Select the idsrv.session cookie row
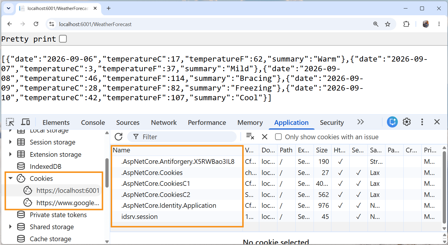 tap(276, 217)
